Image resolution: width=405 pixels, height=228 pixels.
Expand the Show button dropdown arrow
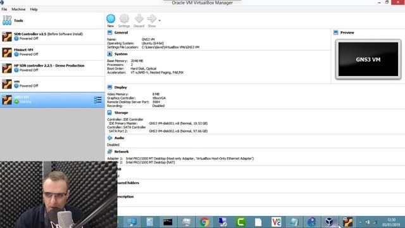click(x=159, y=20)
